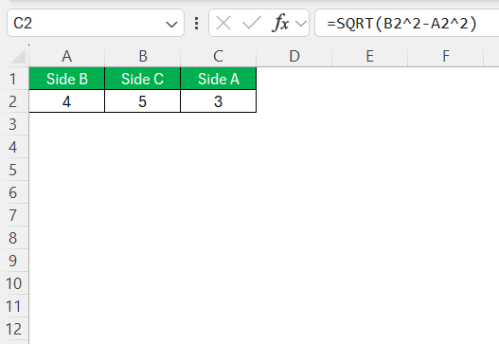This screenshot has width=499, height=344.
Task: Select row 7 header
Action: point(14,215)
